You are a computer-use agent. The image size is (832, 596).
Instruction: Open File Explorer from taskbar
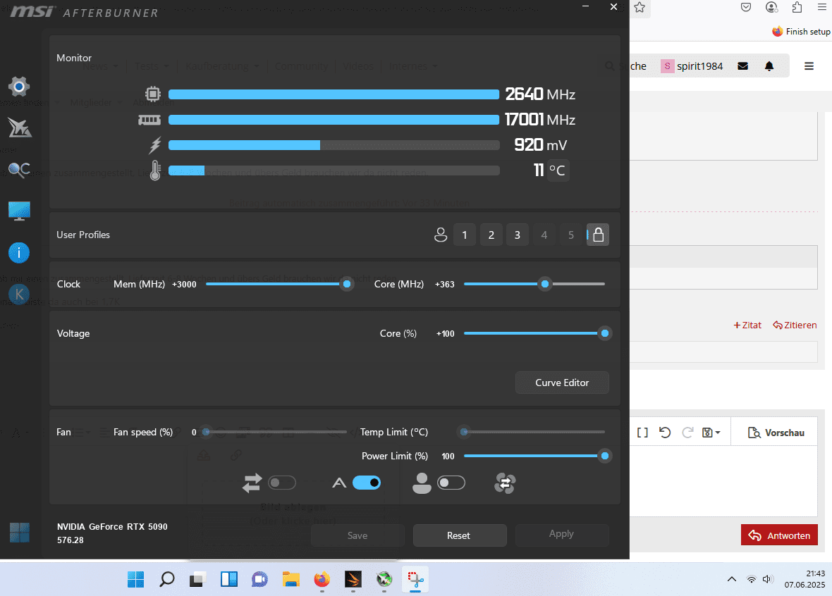tap(290, 580)
